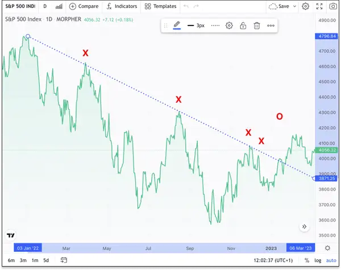
Task: Click the S&P 500 Index chart legend title
Action: click(x=23, y=19)
